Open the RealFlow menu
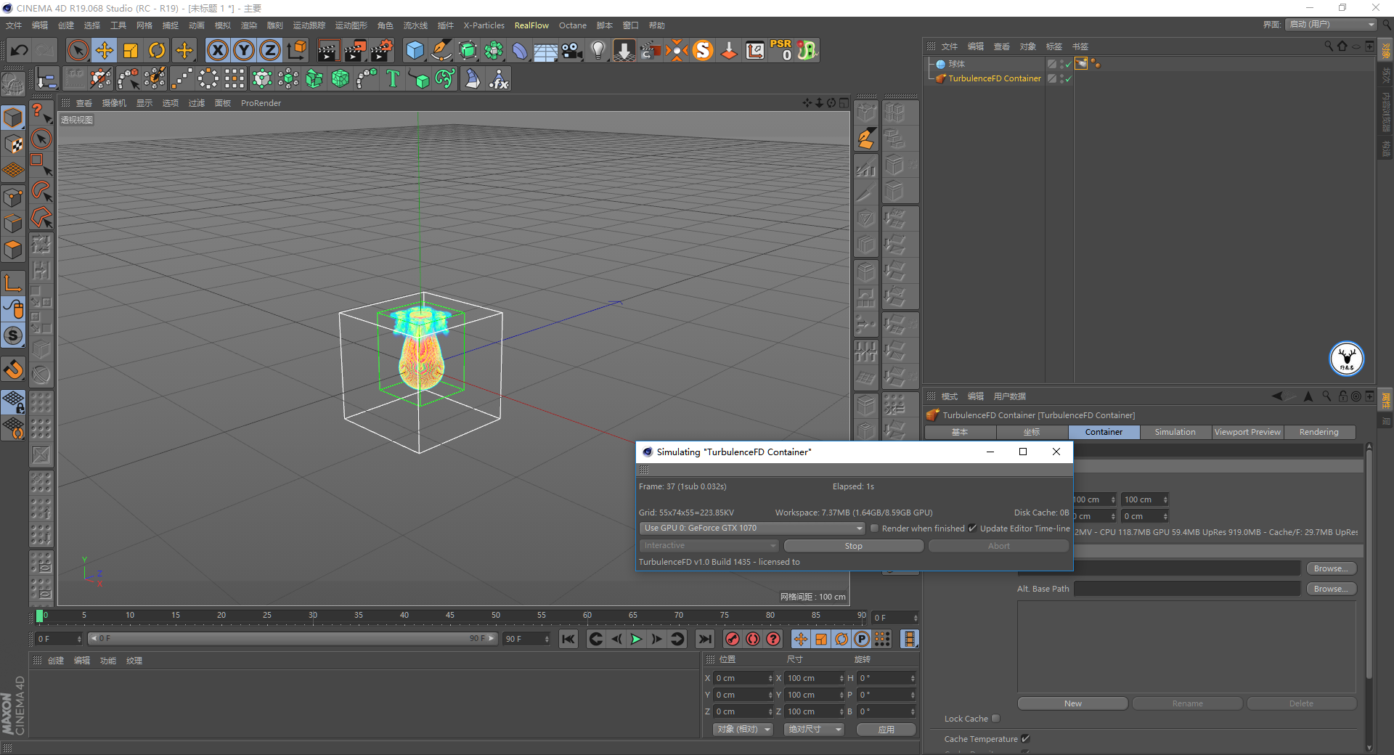 pos(531,25)
